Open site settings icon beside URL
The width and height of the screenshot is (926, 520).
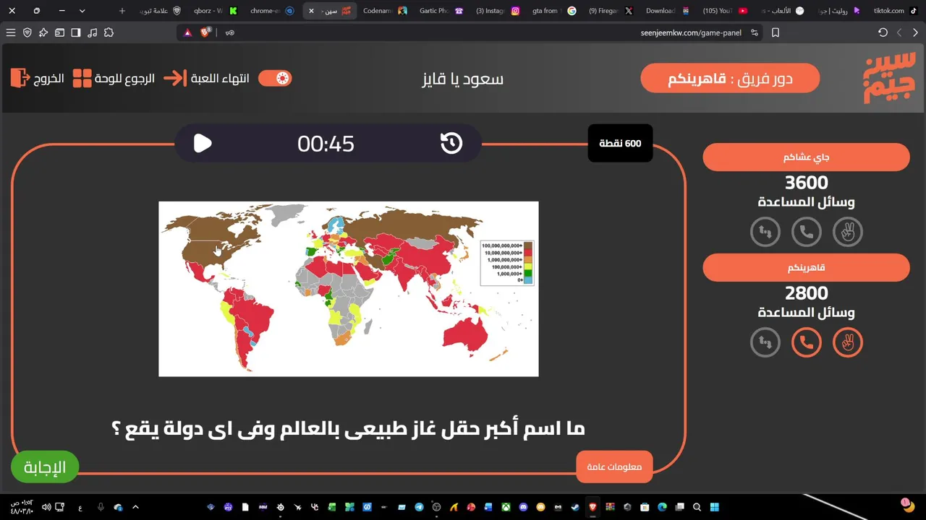755,32
